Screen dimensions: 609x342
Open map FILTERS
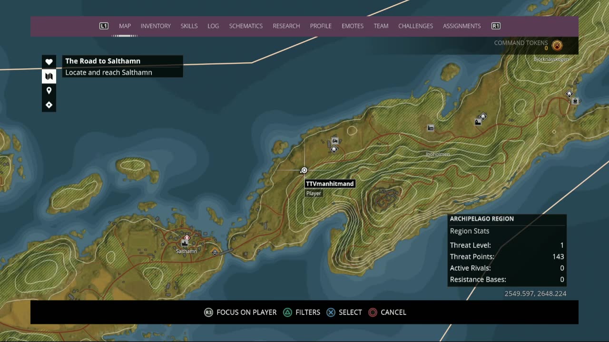click(308, 312)
